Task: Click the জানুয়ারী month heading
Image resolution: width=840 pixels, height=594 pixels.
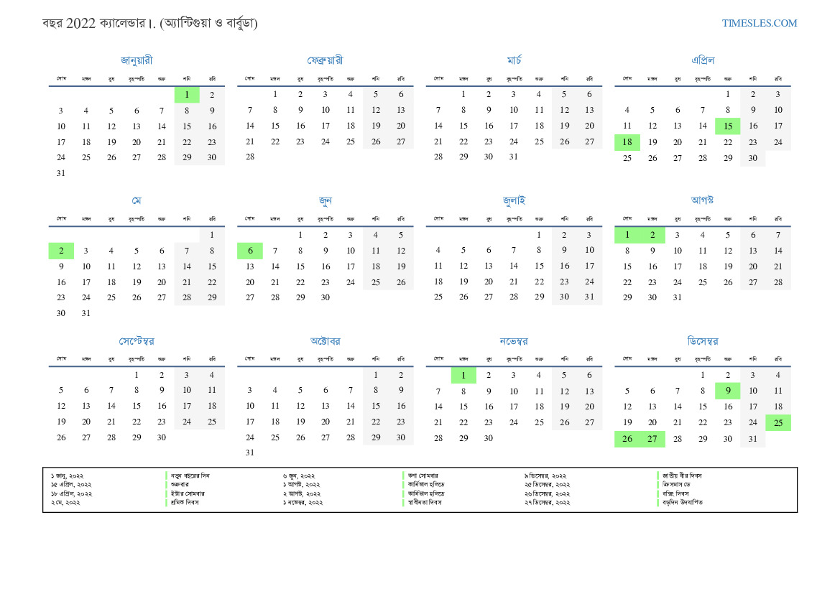Action: 137,60
